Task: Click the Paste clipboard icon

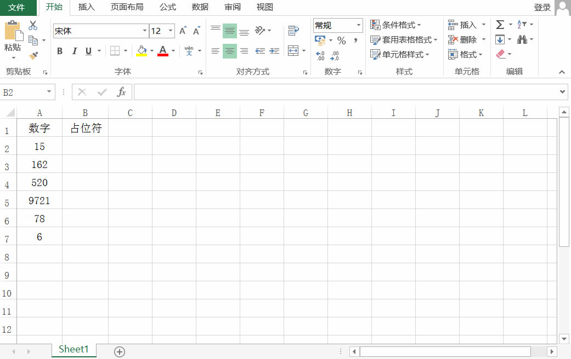Action: pyautogui.click(x=13, y=31)
